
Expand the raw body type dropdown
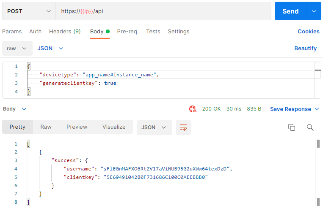click(17, 49)
